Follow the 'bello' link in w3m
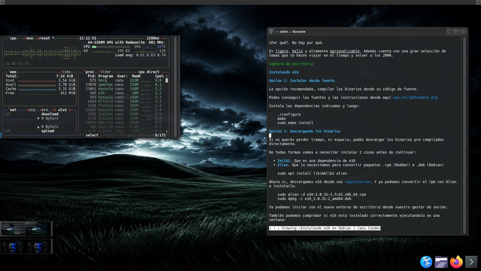 [x=297, y=51]
